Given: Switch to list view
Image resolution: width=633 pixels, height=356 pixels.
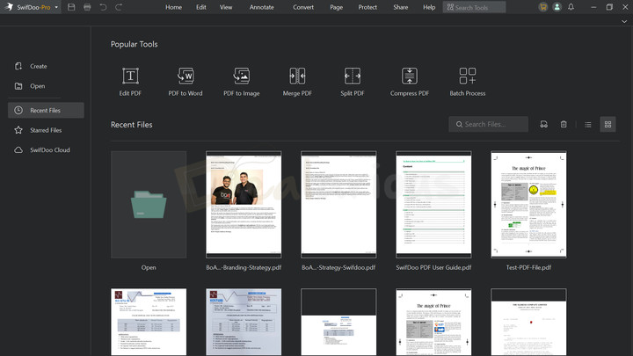Looking at the screenshot, I should (x=588, y=125).
